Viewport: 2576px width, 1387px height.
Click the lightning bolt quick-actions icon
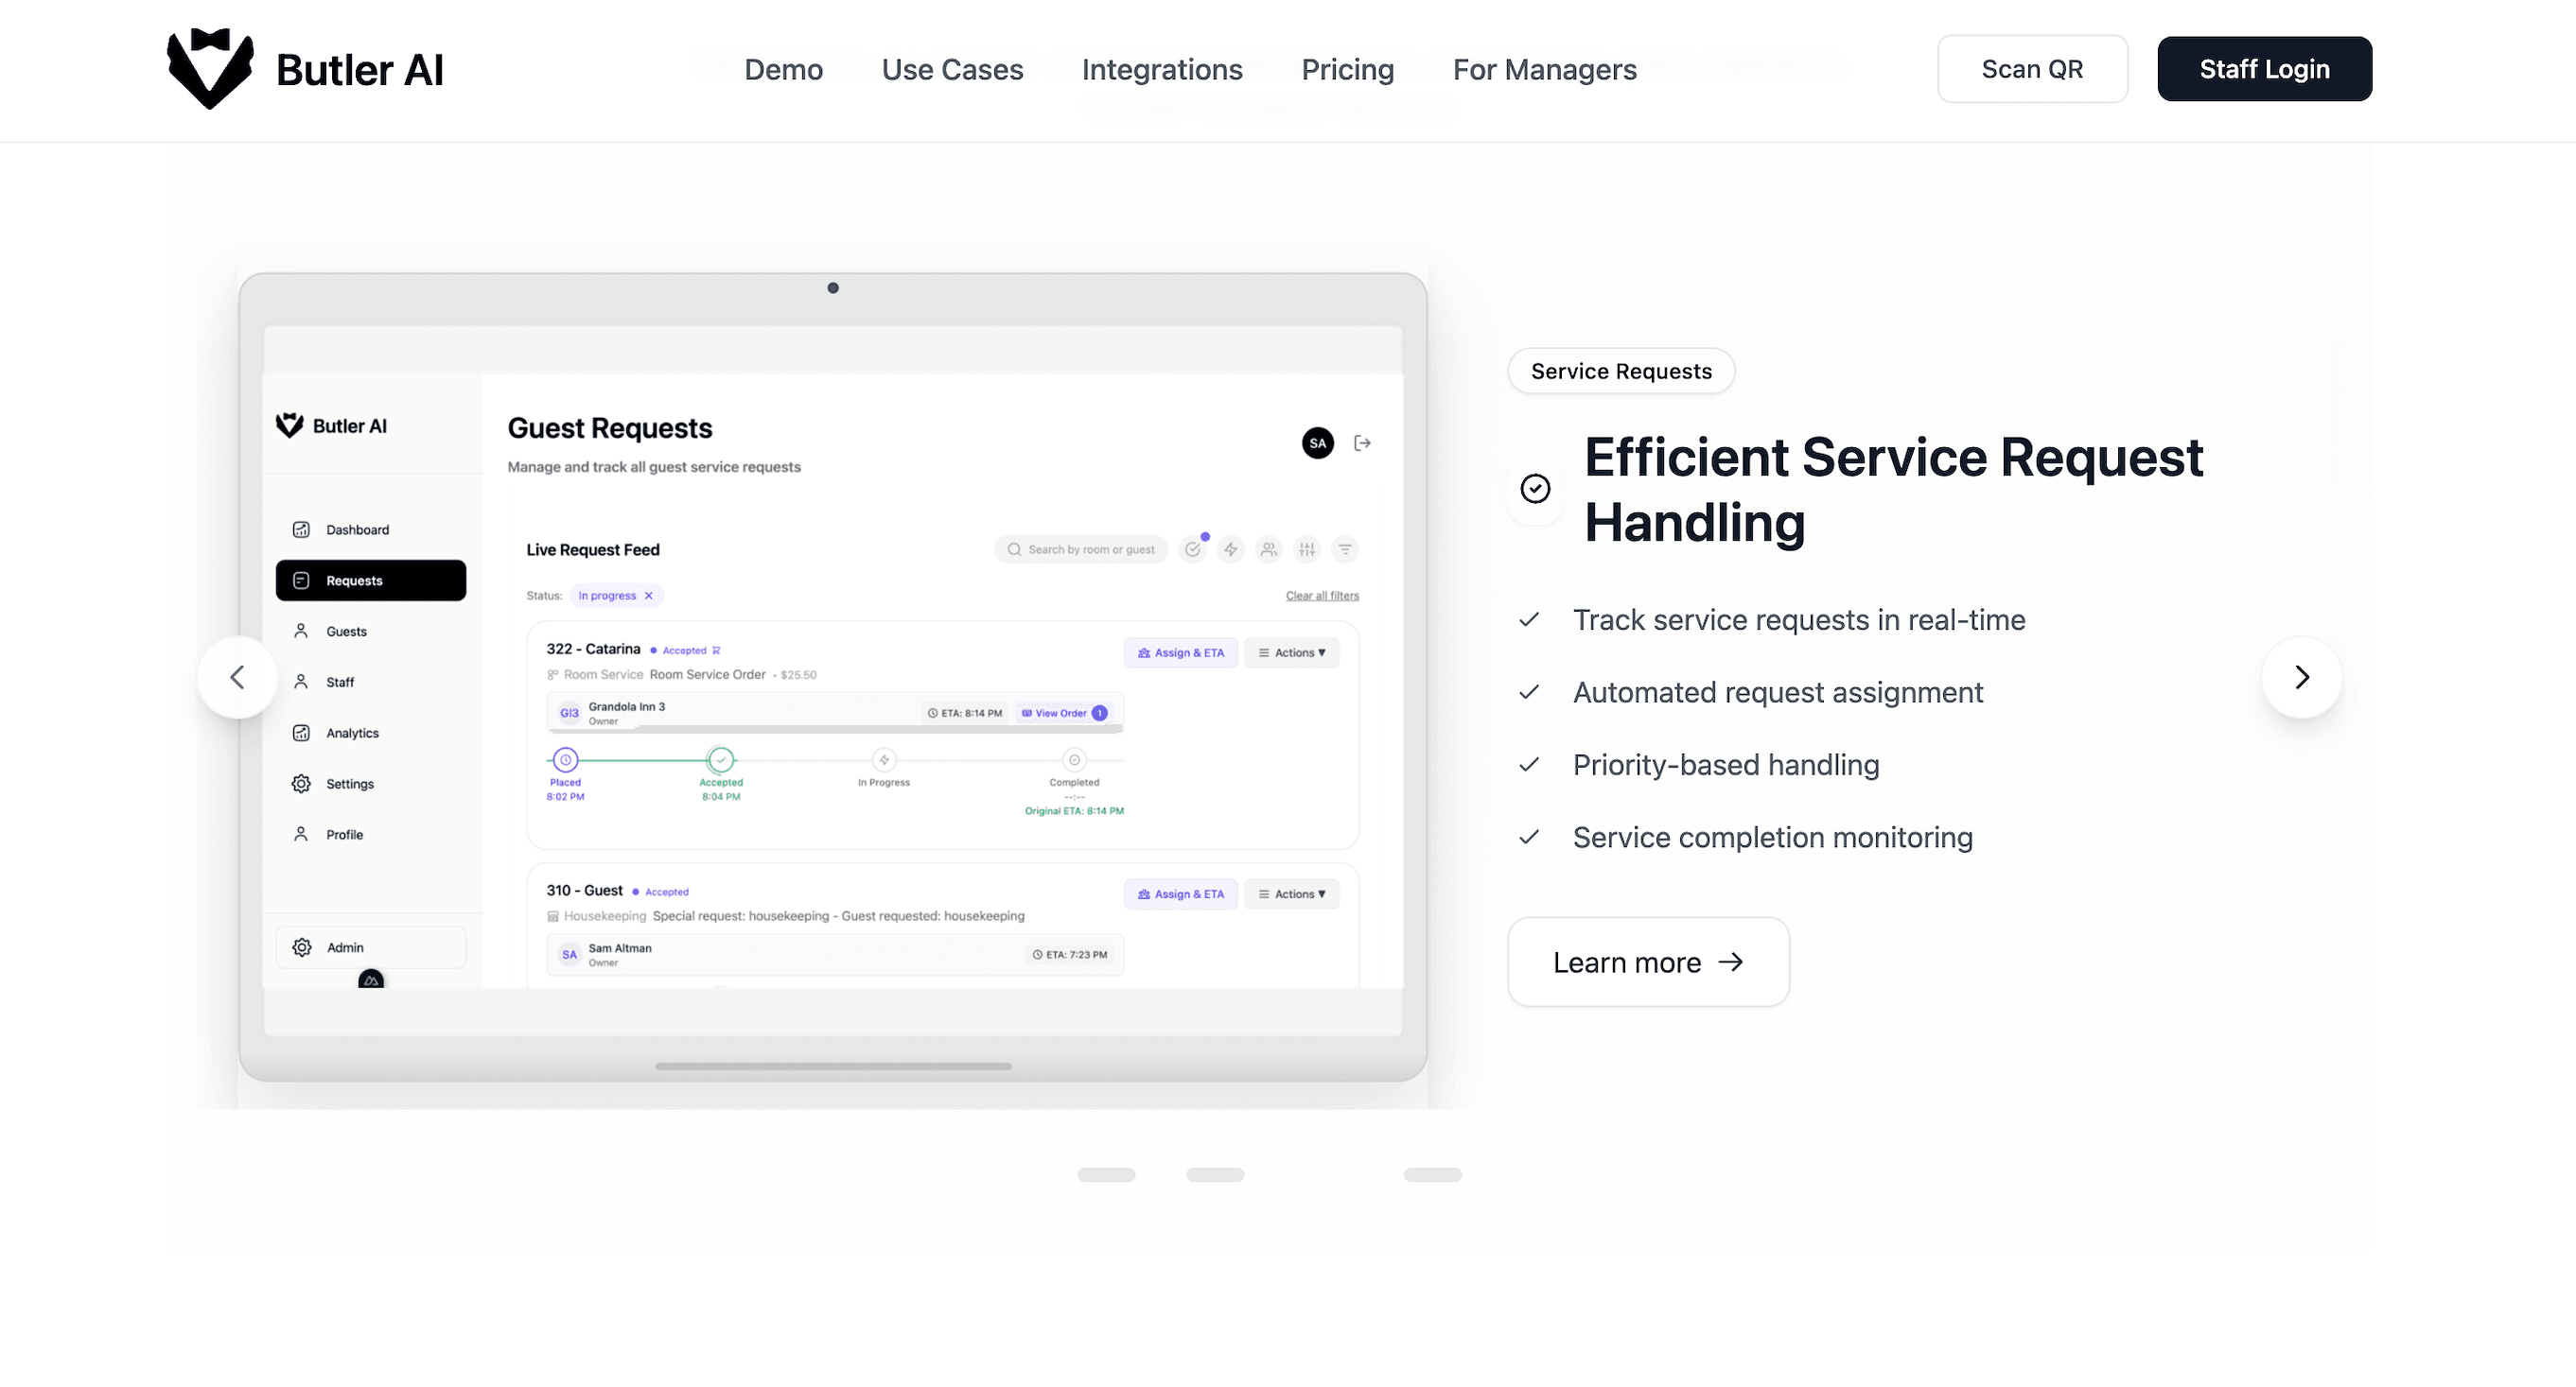(1231, 548)
